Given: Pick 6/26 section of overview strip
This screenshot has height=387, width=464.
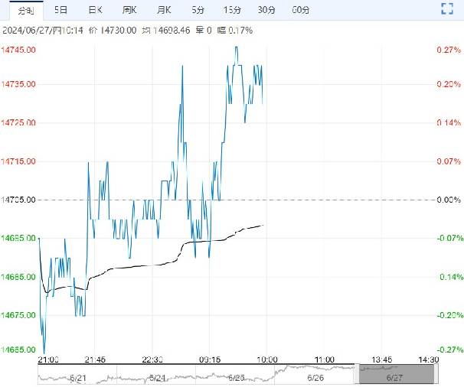Looking at the screenshot, I should tap(315, 377).
